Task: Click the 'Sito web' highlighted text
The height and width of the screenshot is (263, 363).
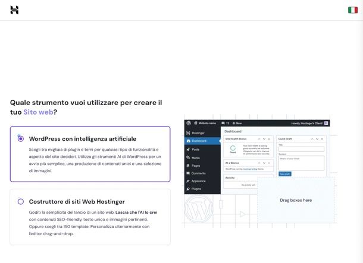Action: (38, 112)
